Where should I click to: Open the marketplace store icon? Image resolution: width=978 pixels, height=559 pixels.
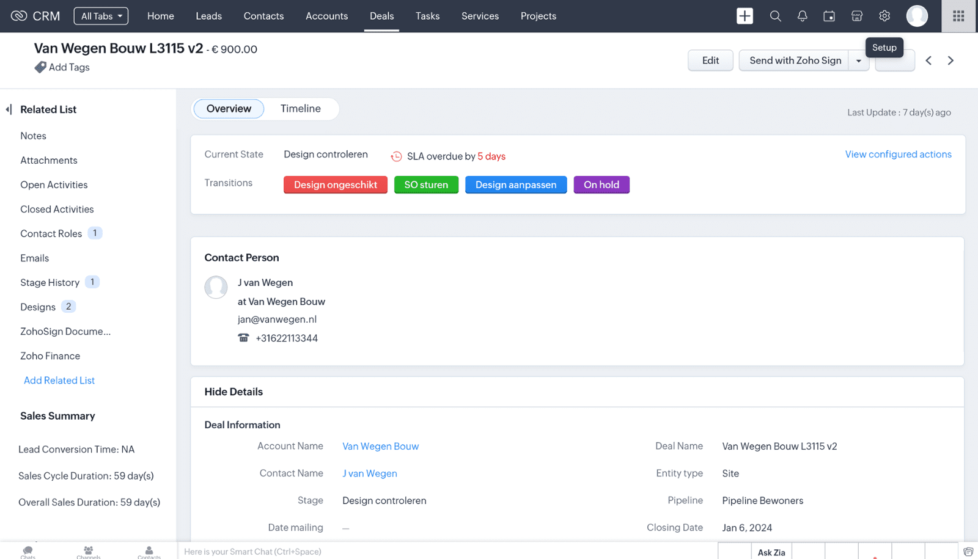tap(857, 16)
